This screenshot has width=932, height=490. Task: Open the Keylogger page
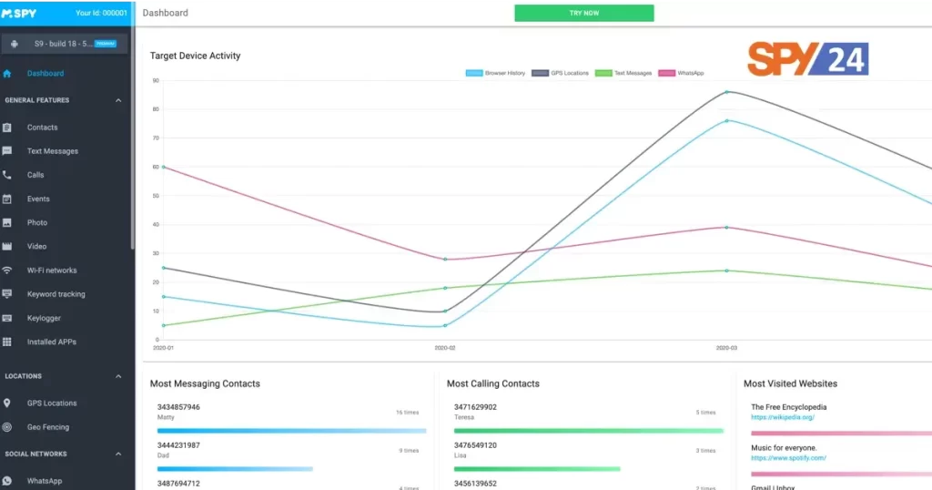44,318
